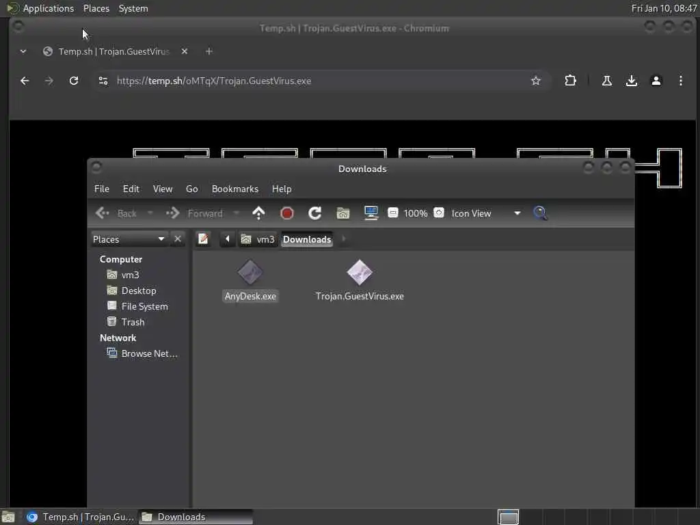Click the clock in the top panel
Viewport: 700px width, 525px height.
[x=664, y=8]
